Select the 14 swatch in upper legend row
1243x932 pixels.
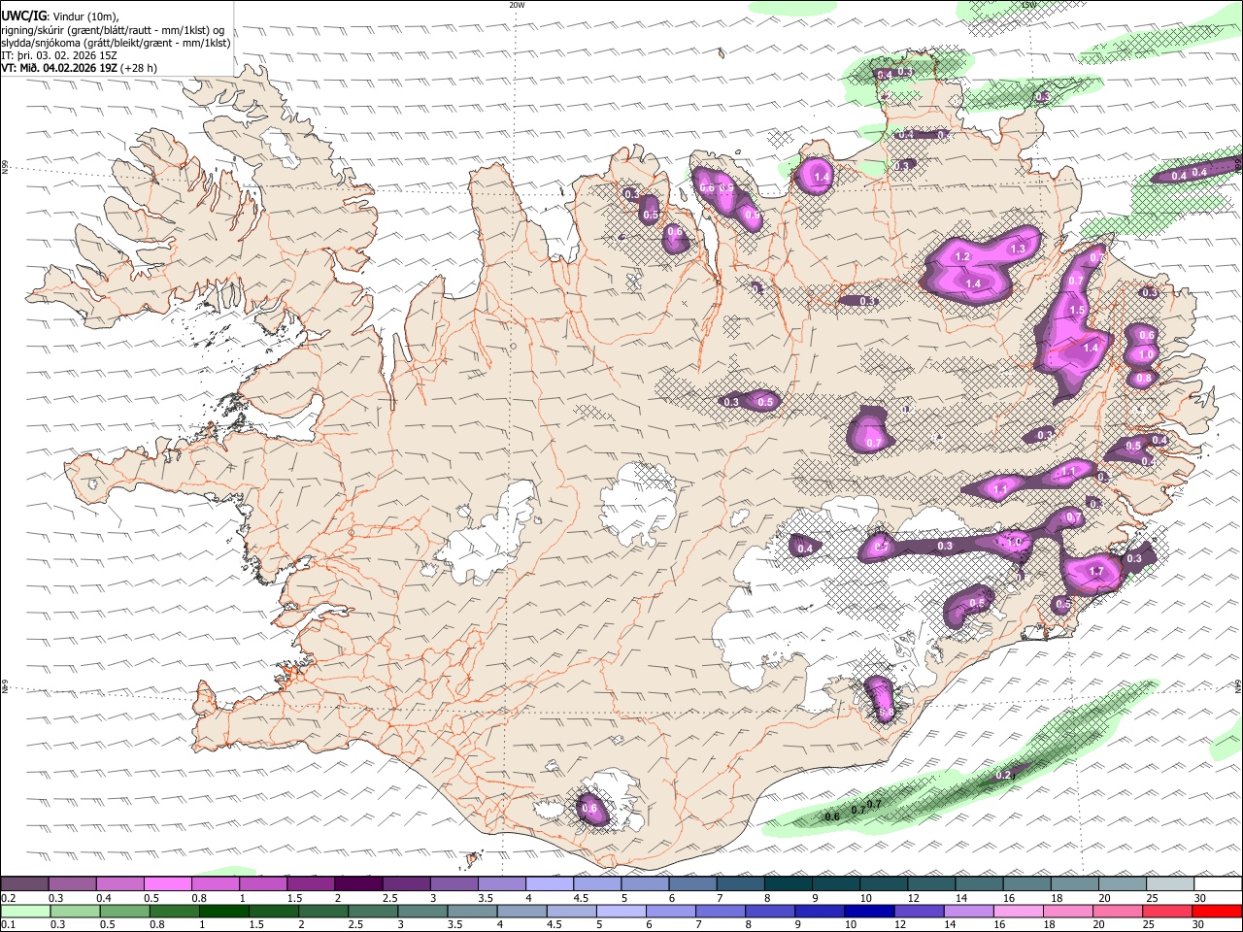(x=979, y=884)
